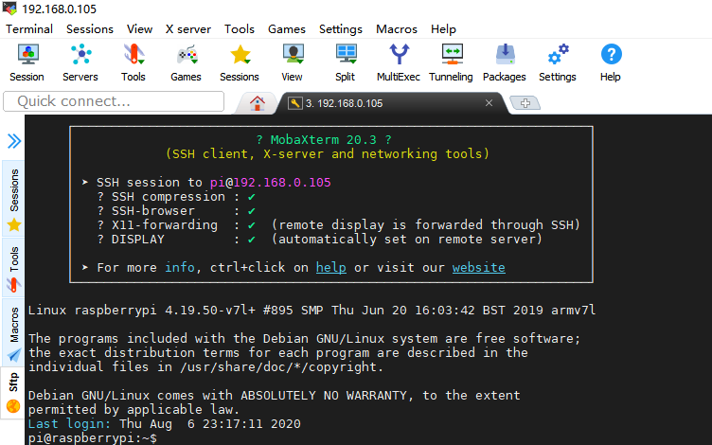Open the Tools toolbar icon
Screen dimensions: 712x445
pyautogui.click(x=133, y=62)
